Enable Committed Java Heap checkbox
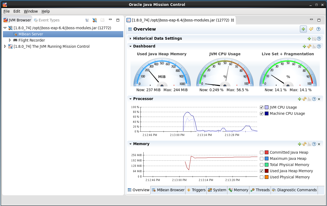The height and width of the screenshot is (206, 327). click(x=262, y=152)
